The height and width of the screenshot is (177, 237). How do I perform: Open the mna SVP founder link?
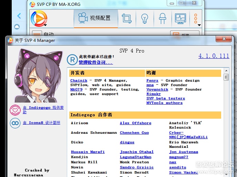point(150,85)
